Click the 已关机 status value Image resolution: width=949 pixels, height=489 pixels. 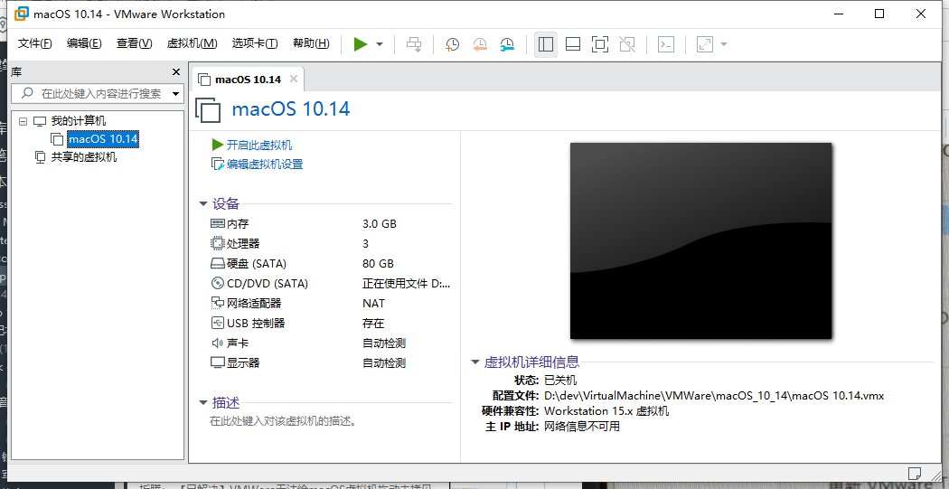[560, 381]
